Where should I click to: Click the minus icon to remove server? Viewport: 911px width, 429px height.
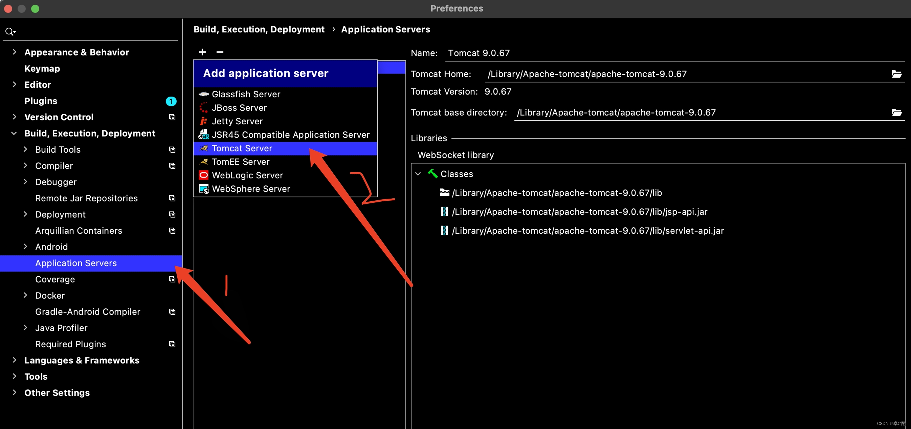(220, 52)
